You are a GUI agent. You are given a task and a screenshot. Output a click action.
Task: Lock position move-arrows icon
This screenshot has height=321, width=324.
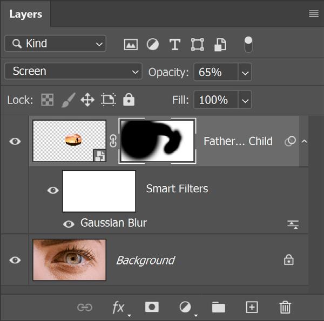87,100
